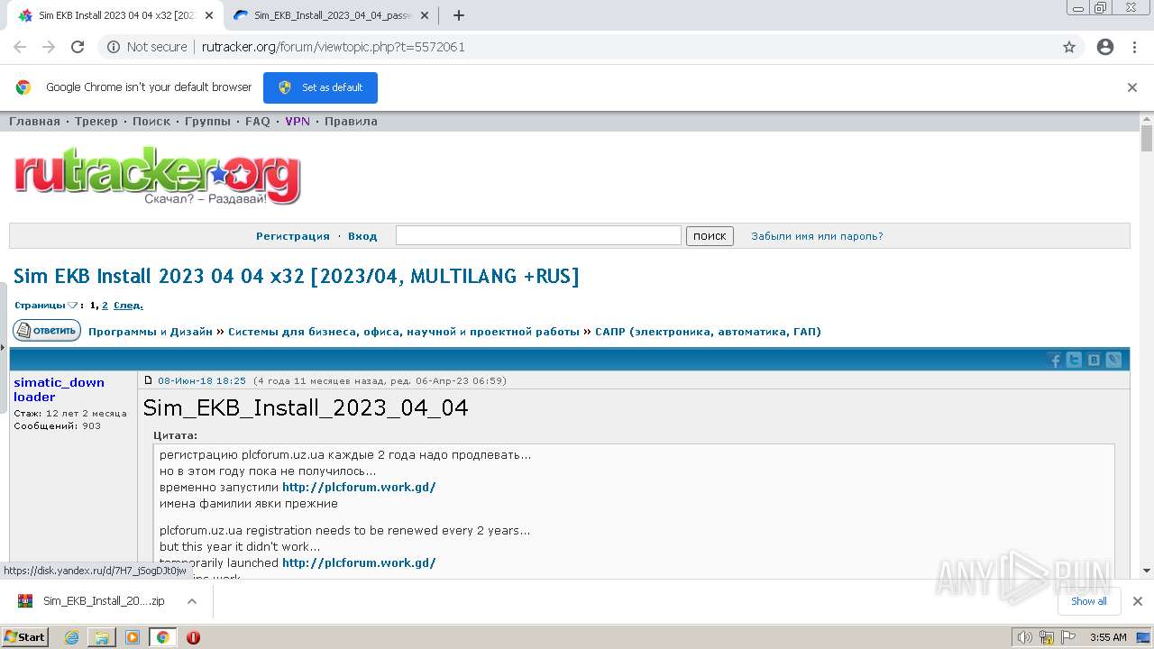Open the Трекер menu link

coord(96,122)
